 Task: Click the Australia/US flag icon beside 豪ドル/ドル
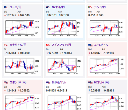point(48,83)
